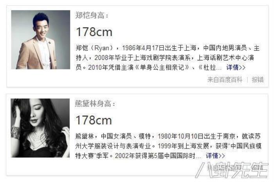Click the 郑恺身高 heading
The width and height of the screenshot is (274, 182).
coord(92,15)
